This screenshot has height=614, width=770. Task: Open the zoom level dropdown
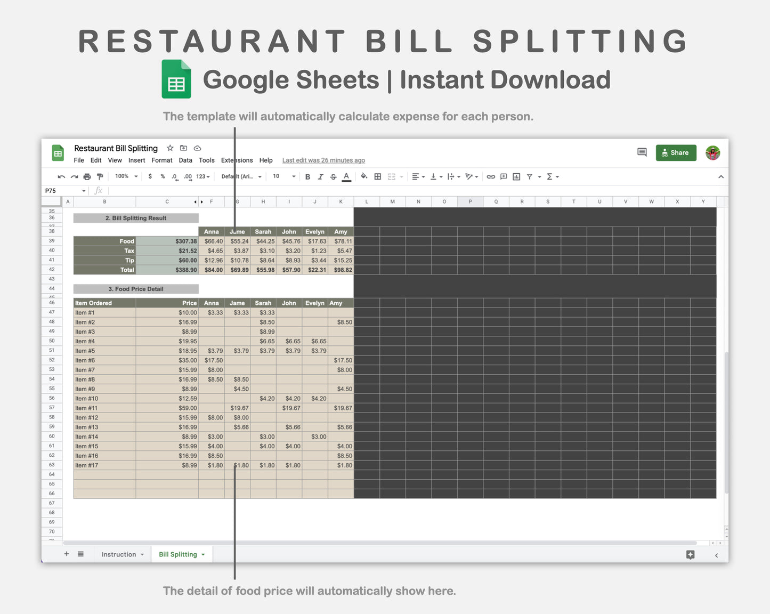pyautogui.click(x=125, y=176)
